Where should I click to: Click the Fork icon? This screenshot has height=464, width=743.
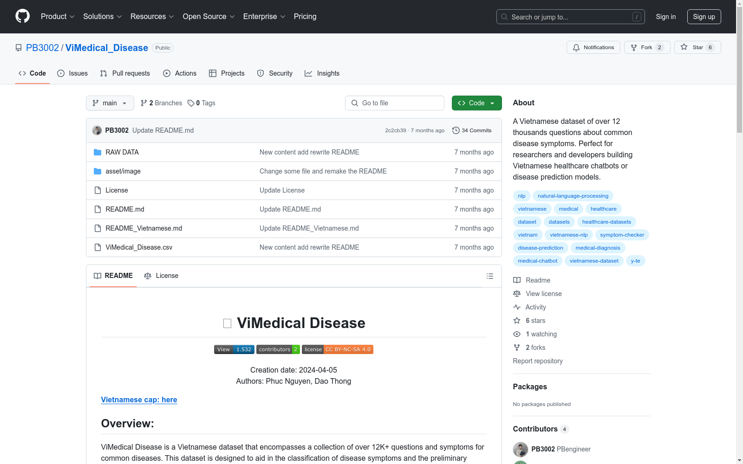tap(634, 47)
